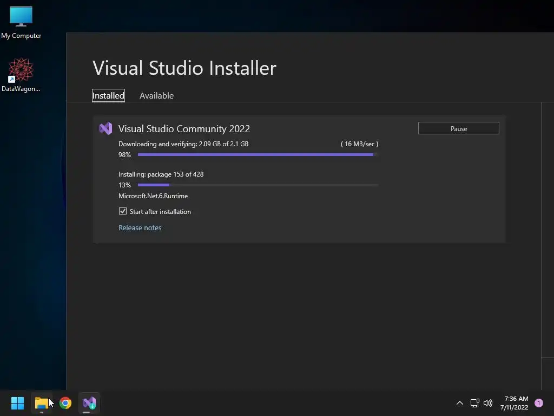Click the 13% installing progress bar
The image size is (554, 416).
click(258, 185)
